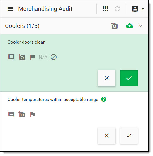Screen dimensions: 153x156
Task: Click the refresh icon in header
Action: pyautogui.click(x=117, y=9)
